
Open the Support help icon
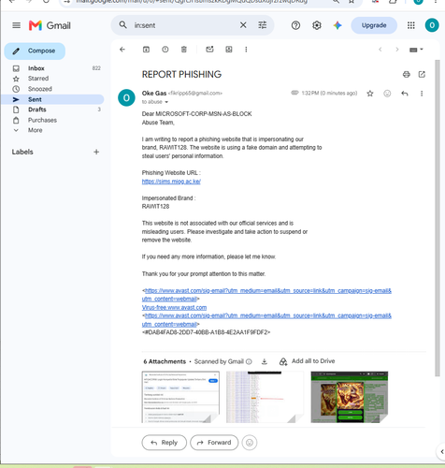pos(295,25)
